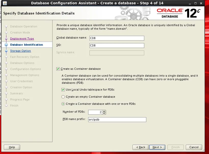Click the step bullet beside Deployment Type

coord(6,39)
